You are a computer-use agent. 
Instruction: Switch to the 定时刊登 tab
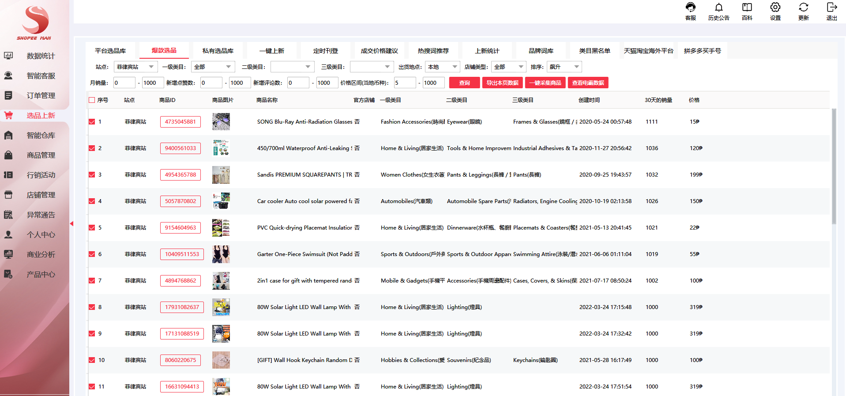[x=326, y=51]
